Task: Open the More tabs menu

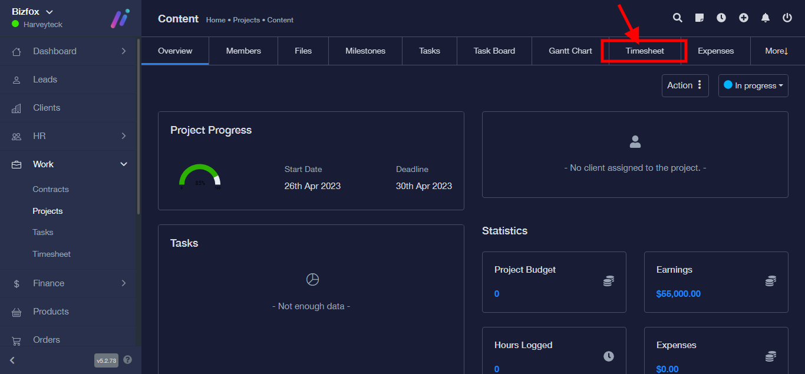Action: click(x=776, y=51)
